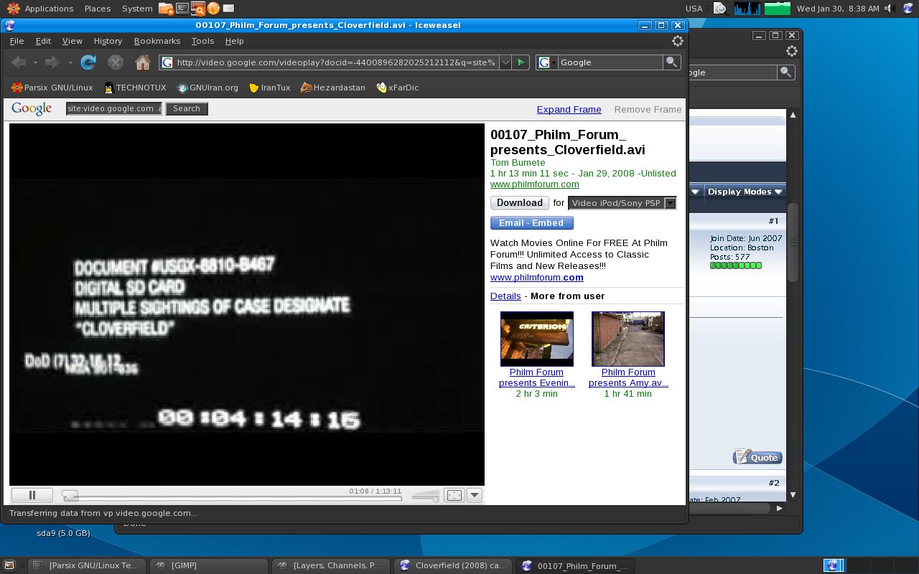Image resolution: width=919 pixels, height=574 pixels.
Task: Click Quote button in background forum window
Action: pos(757,457)
